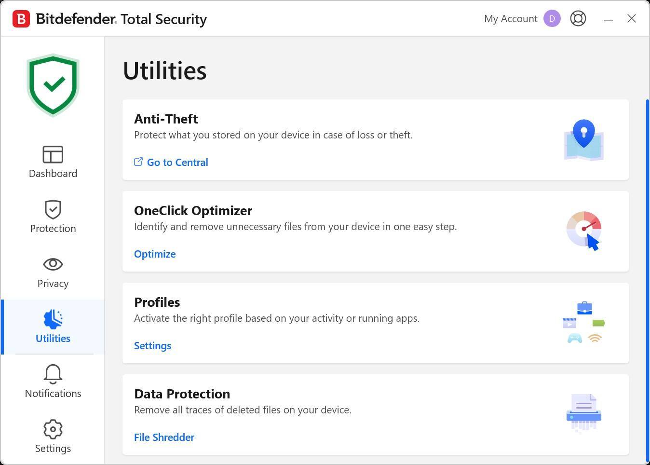This screenshot has height=465, width=650.
Task: Open support via the headset icon
Action: pyautogui.click(x=578, y=18)
